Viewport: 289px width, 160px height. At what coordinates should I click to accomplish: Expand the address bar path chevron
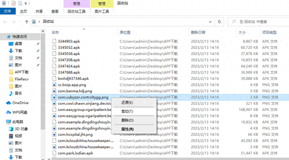pyautogui.click(x=39, y=22)
